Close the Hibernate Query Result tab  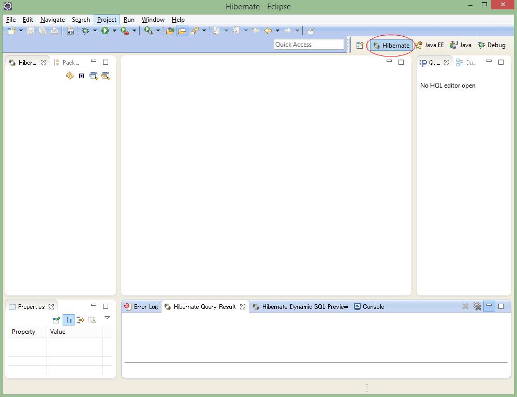243,306
